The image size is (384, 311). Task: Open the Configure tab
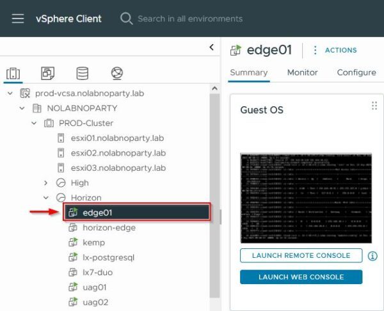(356, 72)
